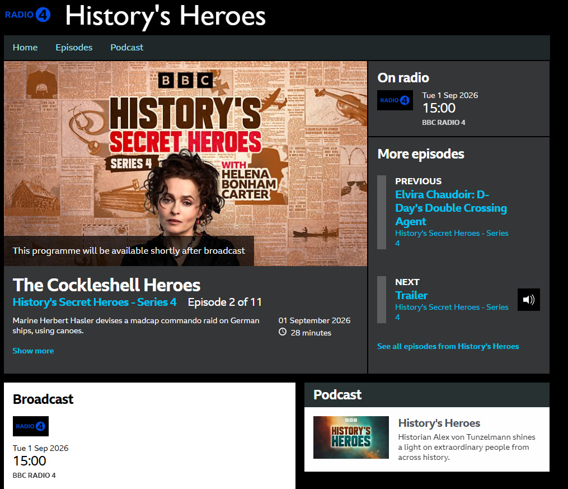Open the Podcast tab in navigation
Screen dimensions: 568x489
[x=127, y=48]
